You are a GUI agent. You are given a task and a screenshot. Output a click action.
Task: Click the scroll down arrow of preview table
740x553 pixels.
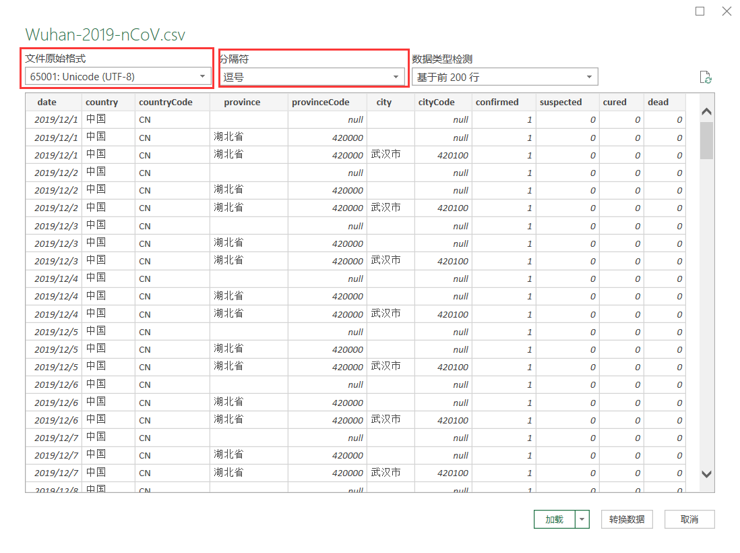[706, 474]
